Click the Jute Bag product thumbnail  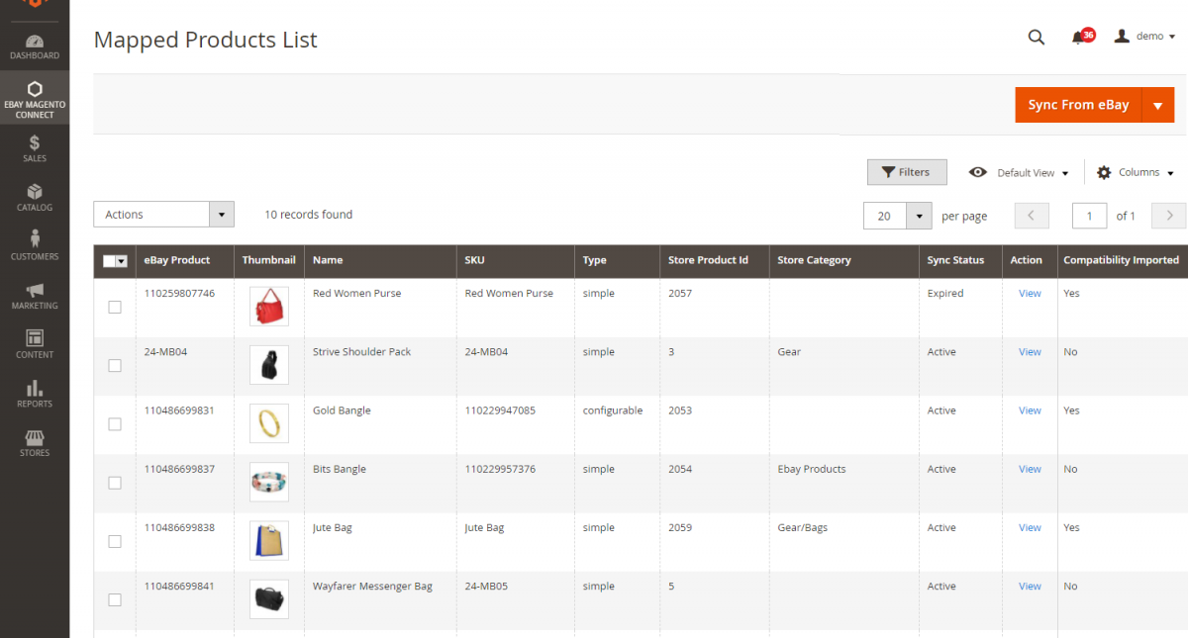point(268,540)
